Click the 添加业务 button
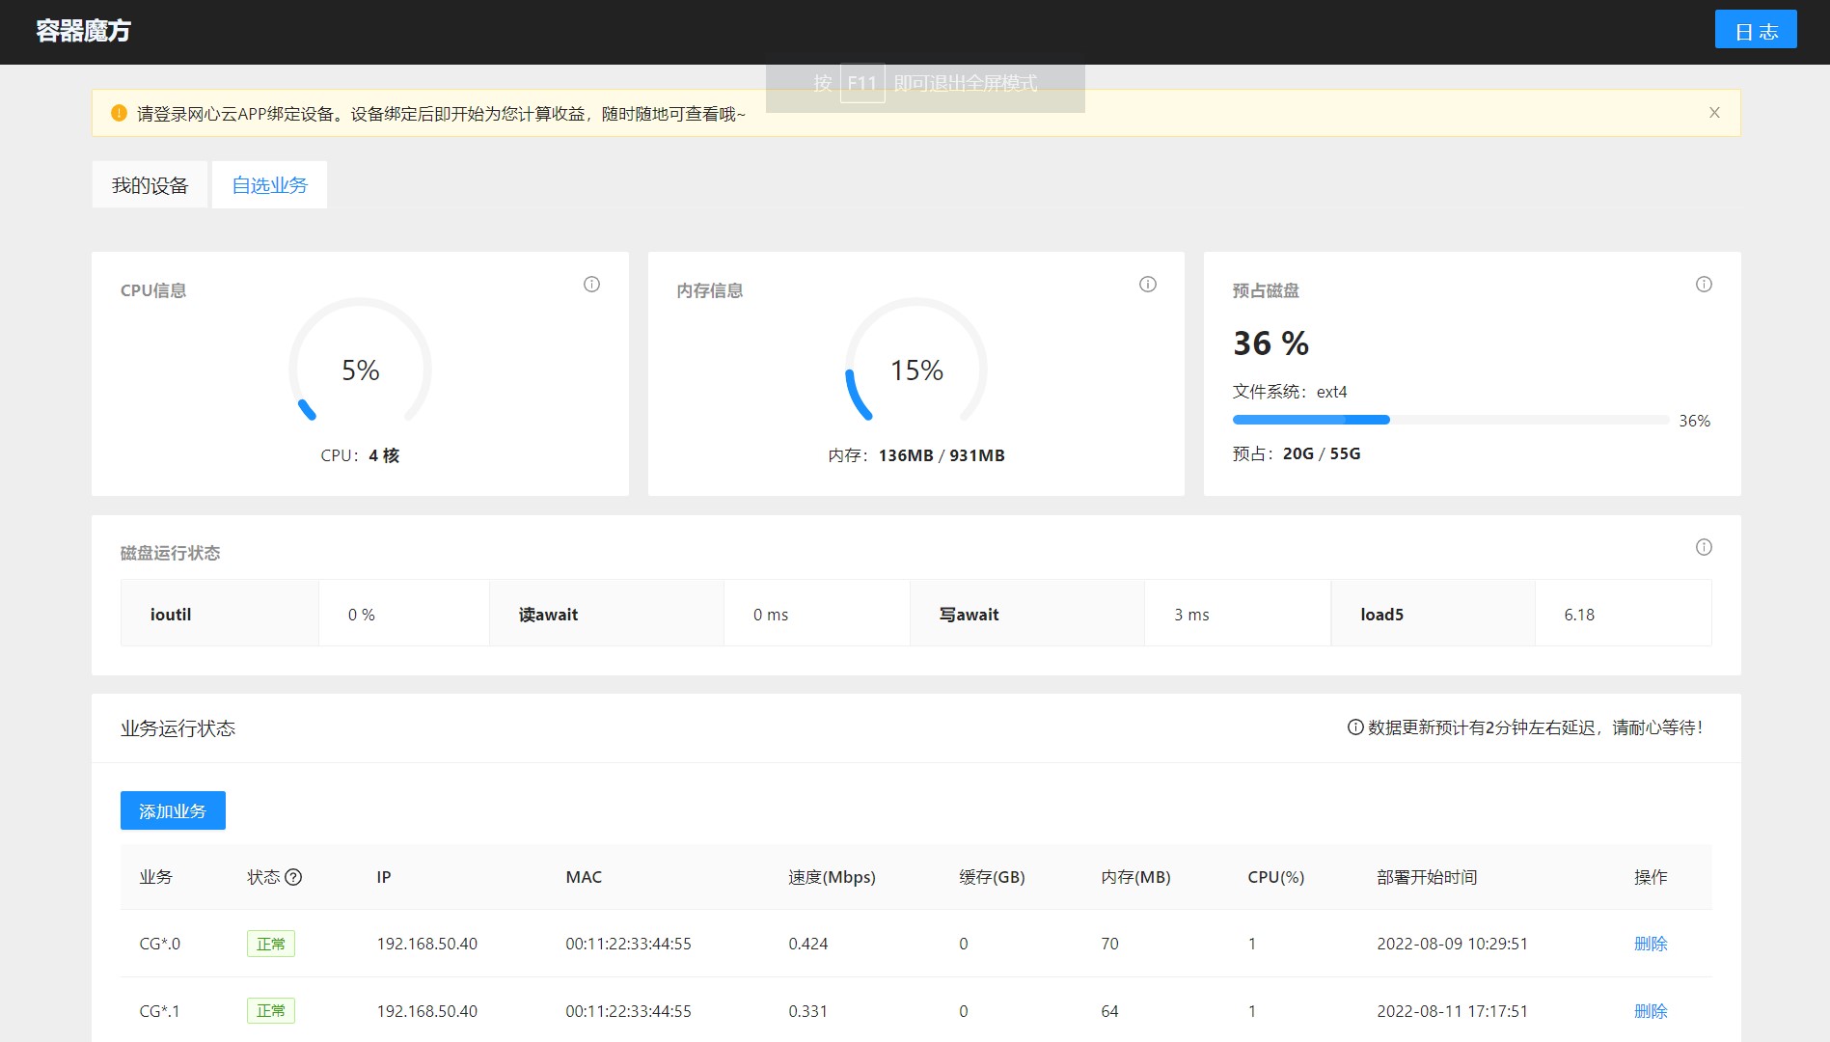This screenshot has height=1042, width=1830. [173, 810]
